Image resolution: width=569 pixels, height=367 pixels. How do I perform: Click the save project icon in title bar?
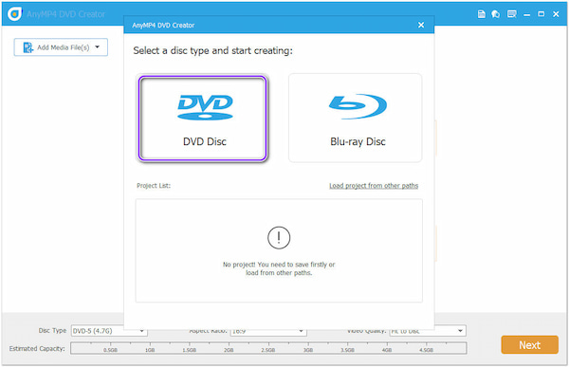coord(481,14)
